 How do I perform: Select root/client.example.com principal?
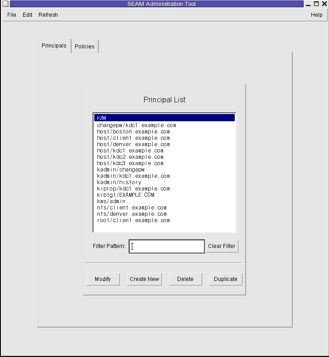[164, 220]
